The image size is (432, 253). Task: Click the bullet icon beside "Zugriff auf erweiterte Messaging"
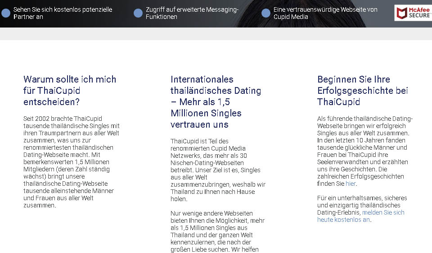tap(138, 13)
